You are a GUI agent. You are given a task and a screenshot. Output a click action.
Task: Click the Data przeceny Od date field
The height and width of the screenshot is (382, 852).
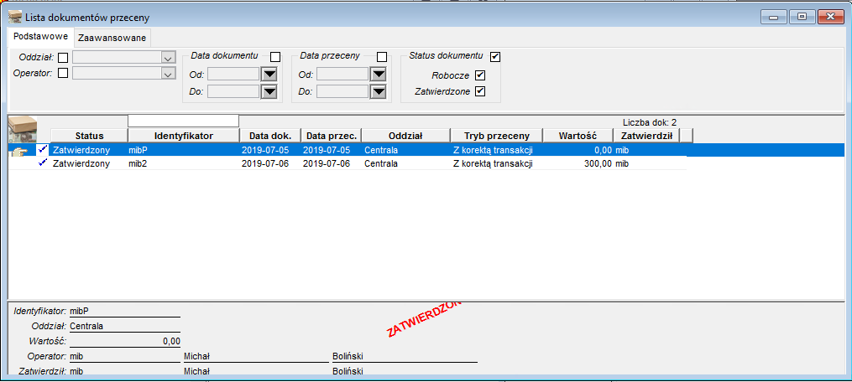[x=342, y=75]
